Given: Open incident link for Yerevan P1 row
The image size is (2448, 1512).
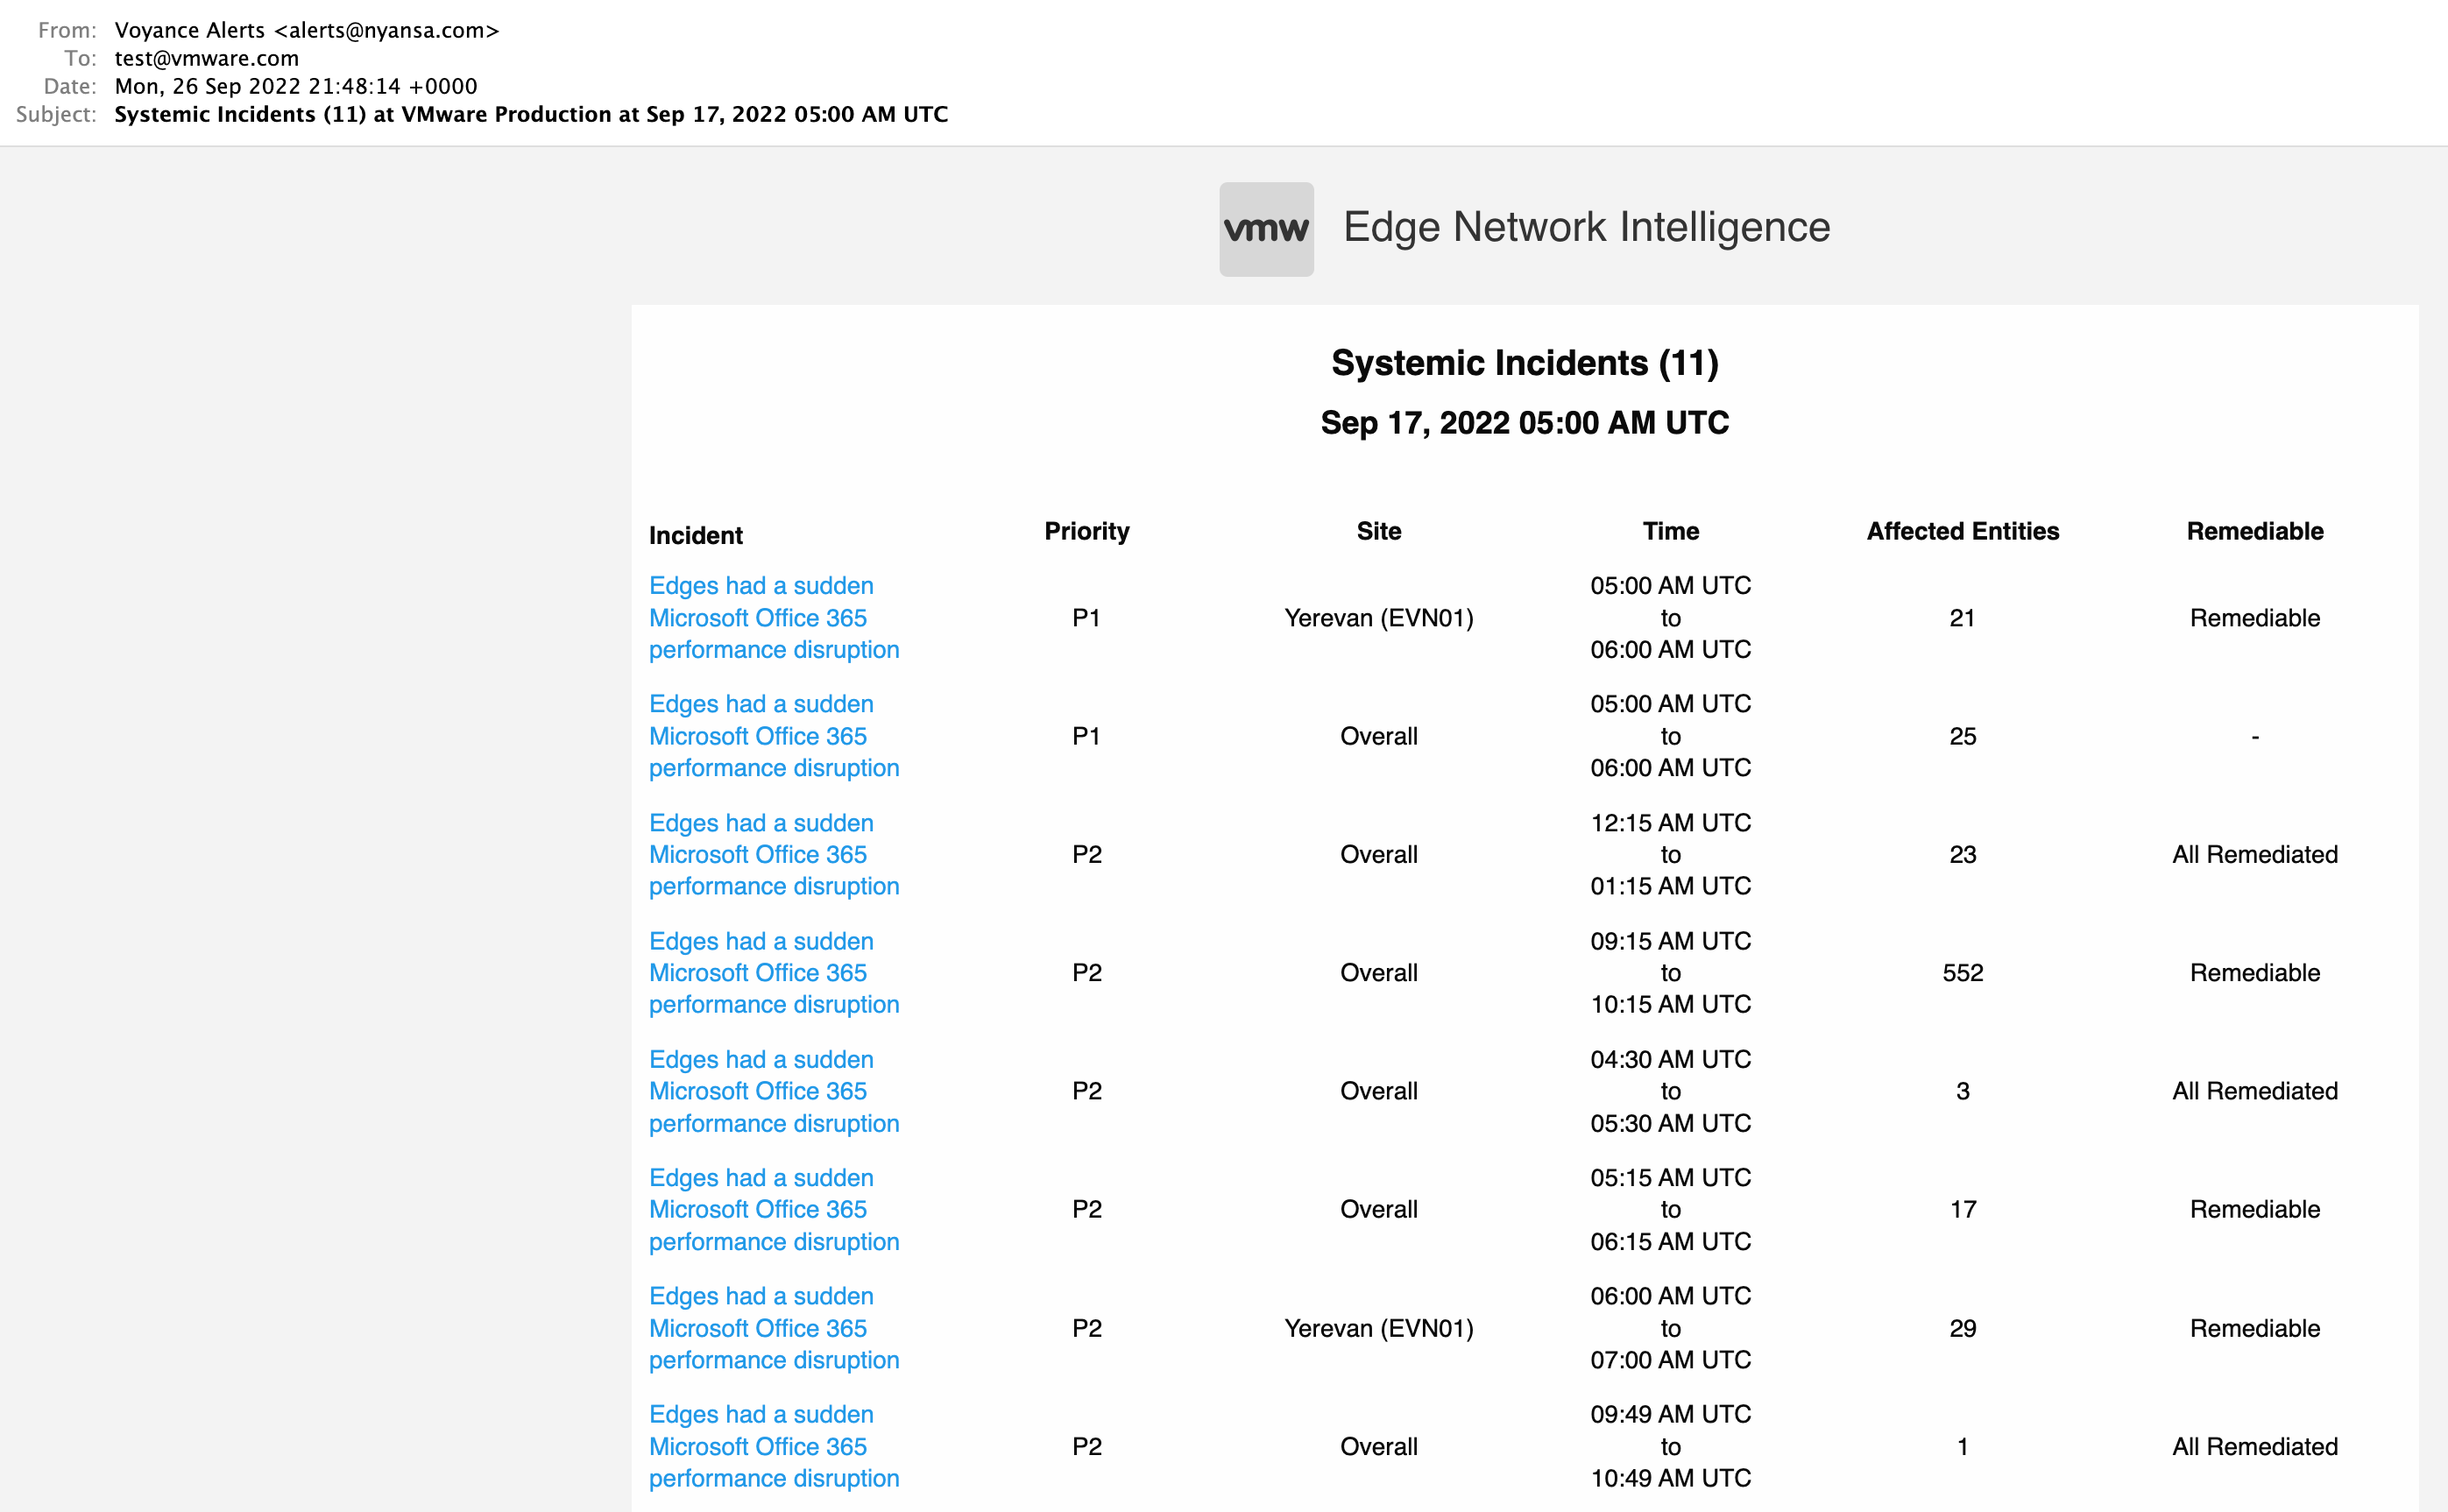Looking at the screenshot, I should pos(774,618).
